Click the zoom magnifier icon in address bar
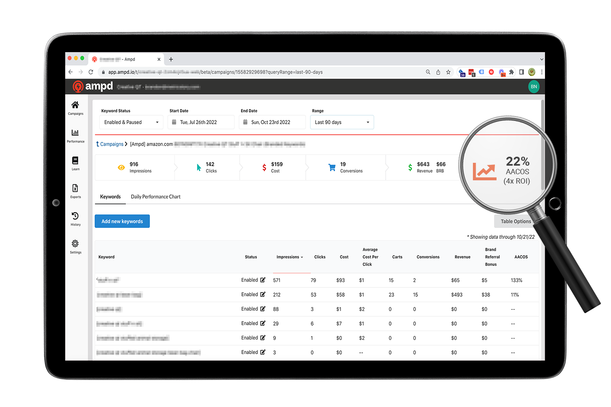Viewport: 611px width, 407px height. [x=428, y=72]
